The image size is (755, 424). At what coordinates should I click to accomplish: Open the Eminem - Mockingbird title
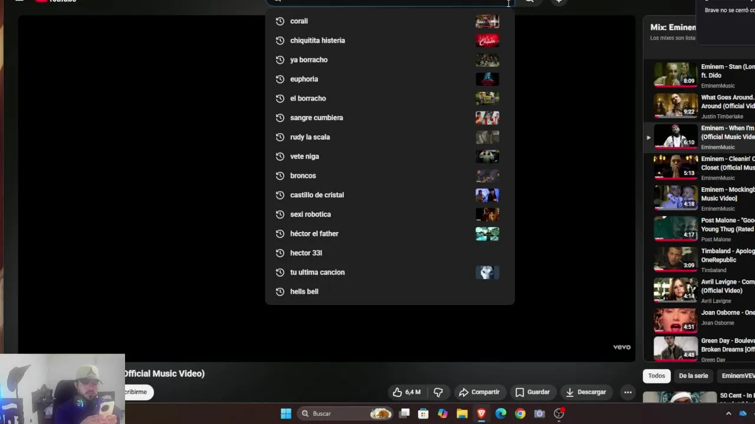[728, 194]
